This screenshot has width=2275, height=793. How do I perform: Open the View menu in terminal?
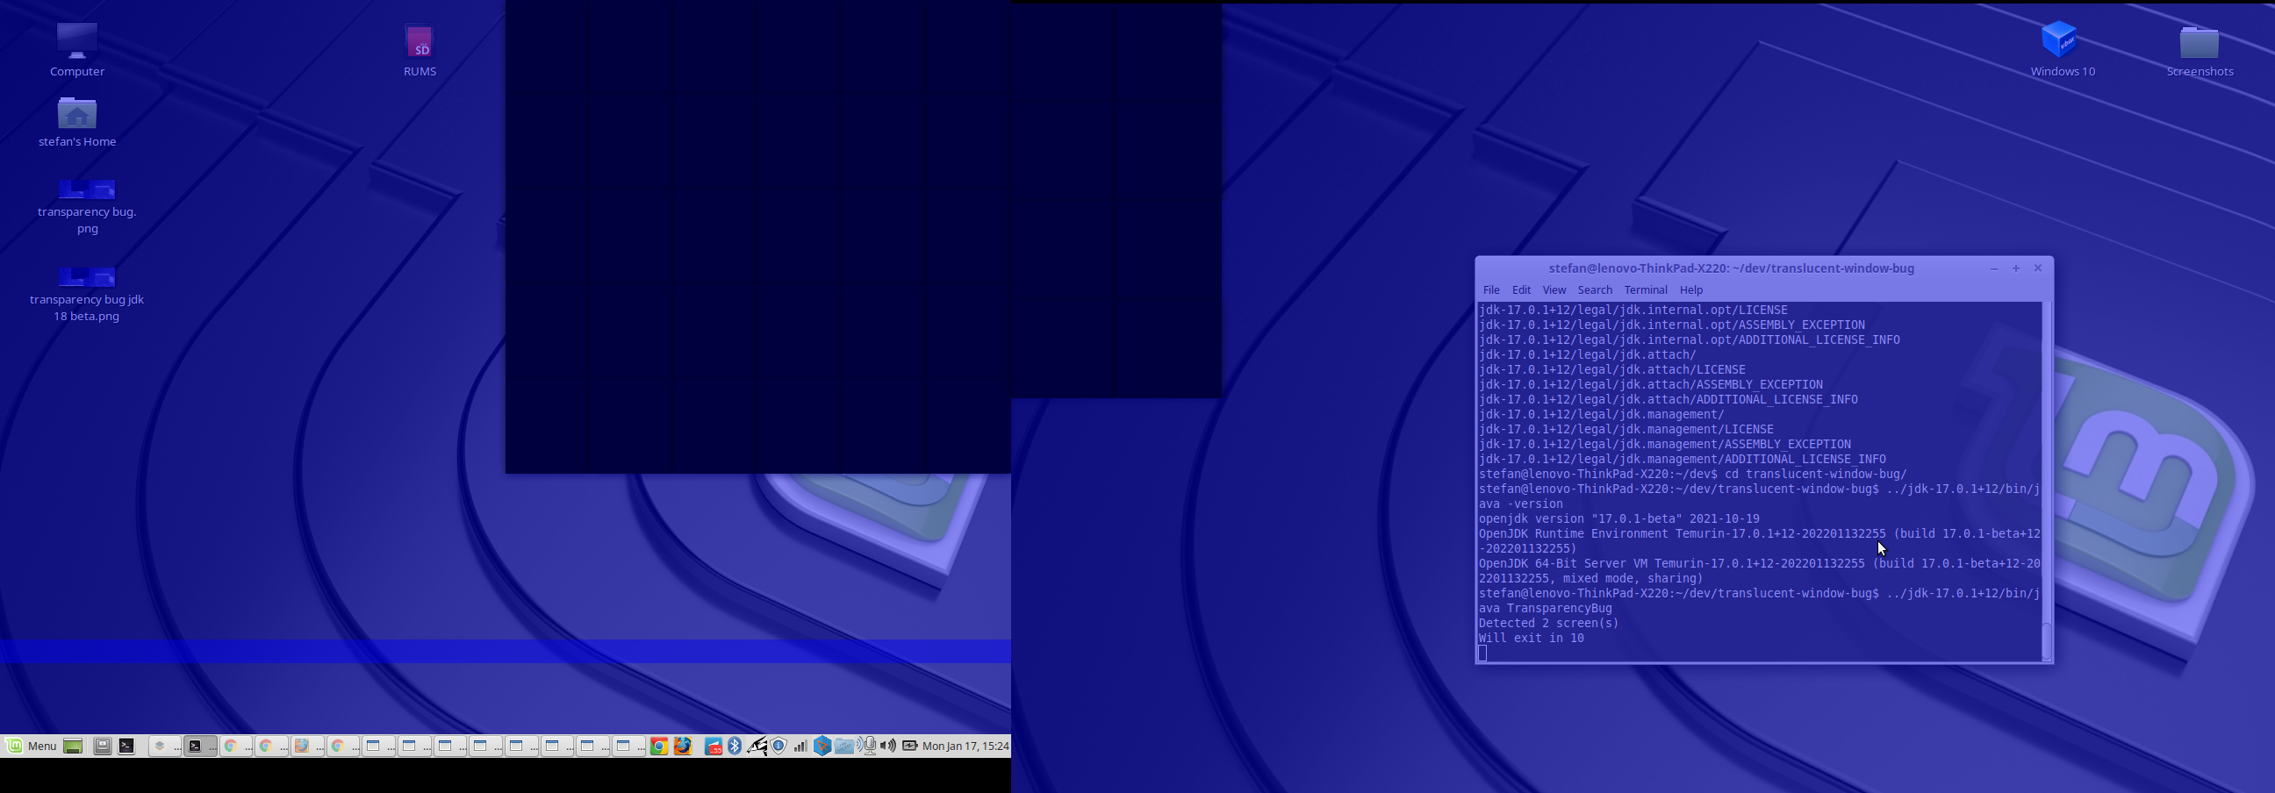click(1554, 289)
